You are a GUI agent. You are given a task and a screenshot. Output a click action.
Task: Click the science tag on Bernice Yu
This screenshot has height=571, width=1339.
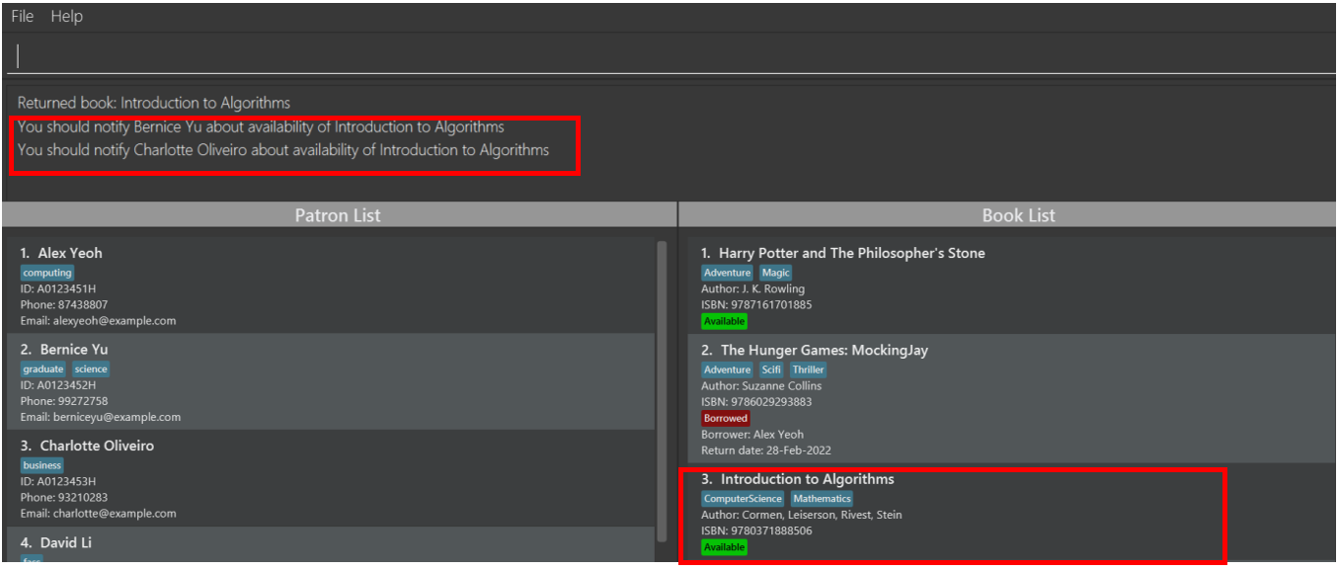coord(91,369)
